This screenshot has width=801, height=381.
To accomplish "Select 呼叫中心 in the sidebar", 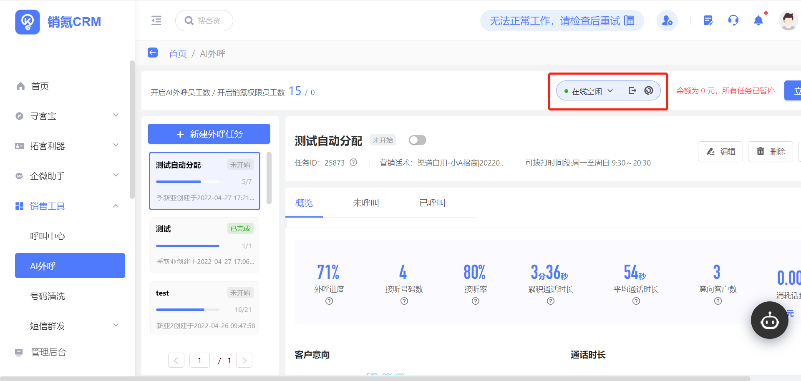I will [x=48, y=236].
